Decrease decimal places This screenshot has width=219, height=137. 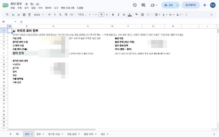(x=60, y=15)
